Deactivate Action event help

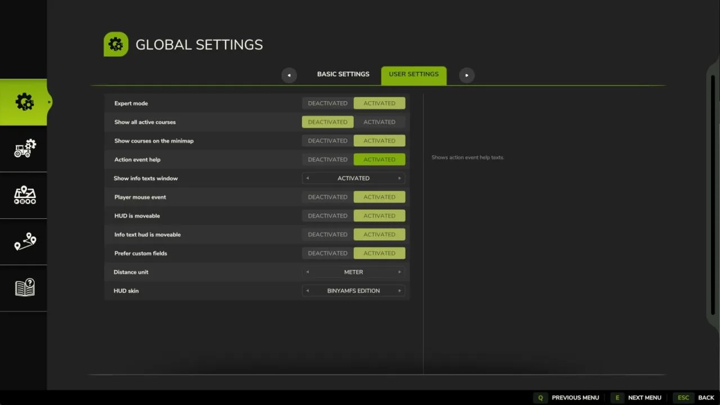[x=328, y=159]
